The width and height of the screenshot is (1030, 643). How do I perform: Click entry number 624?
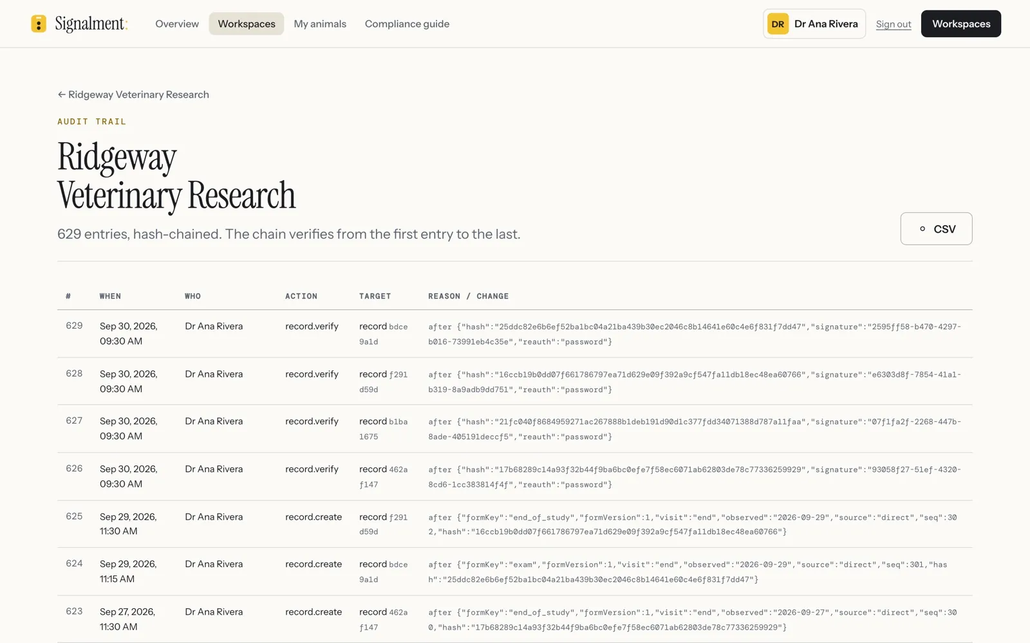[x=74, y=564]
